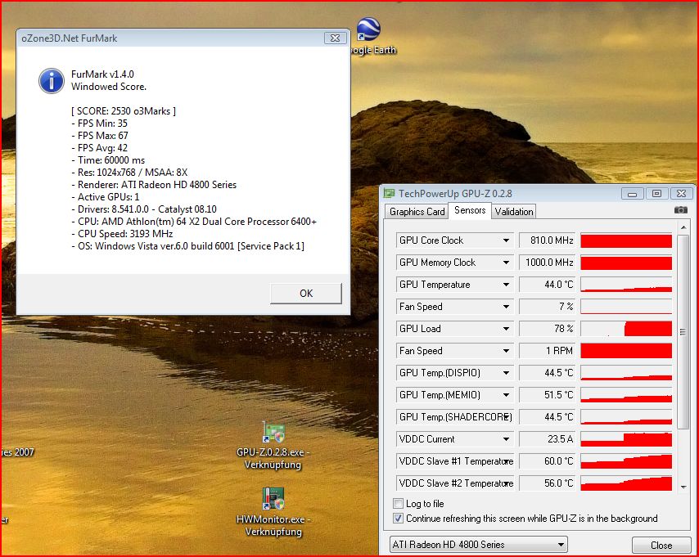Viewport: 699px width, 557px height.
Task: Click the GPU Temp.(SHADERCORE) sensor label
Action: coord(455,417)
